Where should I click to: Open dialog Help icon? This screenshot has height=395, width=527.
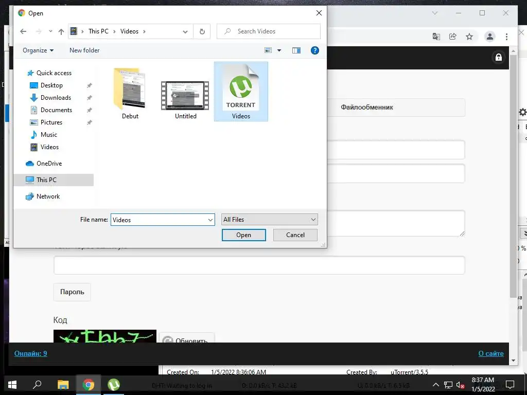click(314, 50)
